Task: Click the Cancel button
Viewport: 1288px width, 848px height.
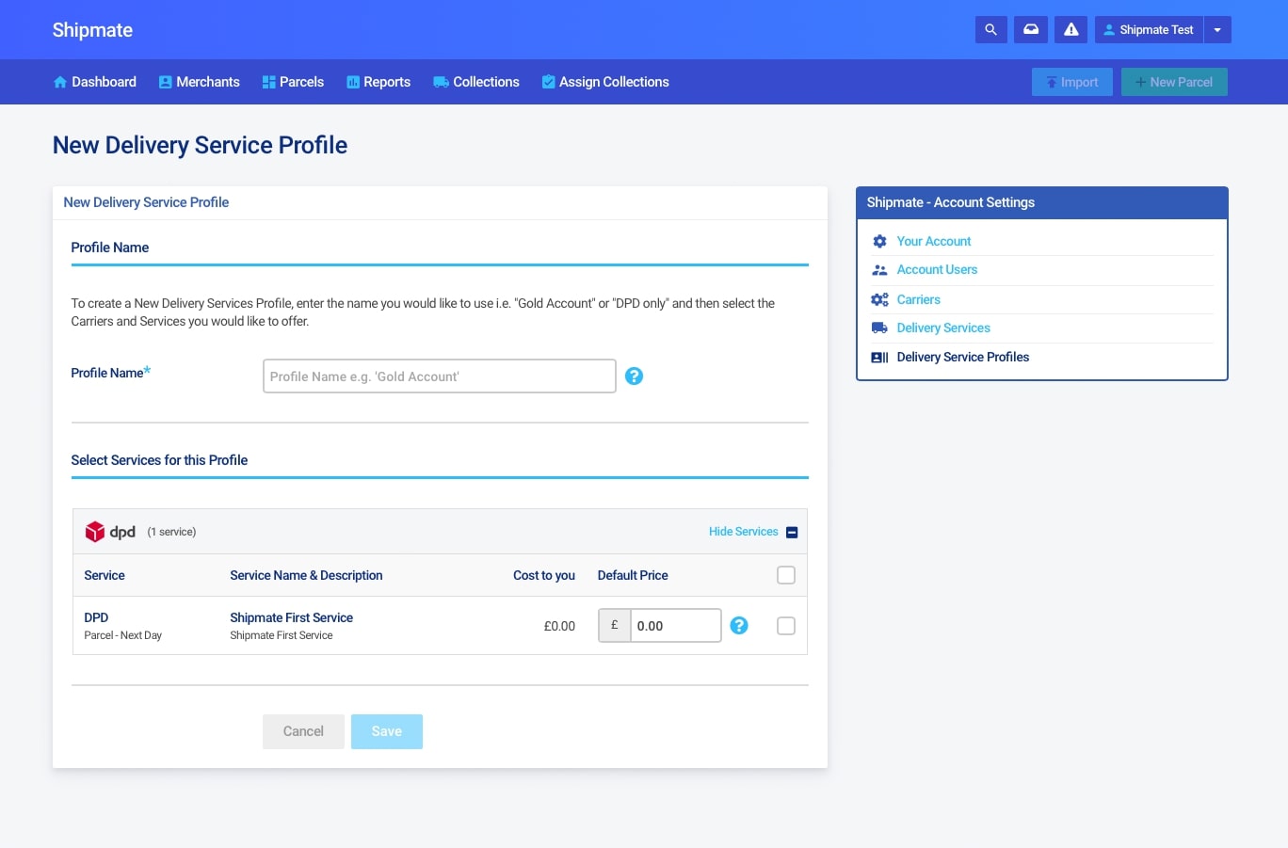Action: pyautogui.click(x=303, y=731)
